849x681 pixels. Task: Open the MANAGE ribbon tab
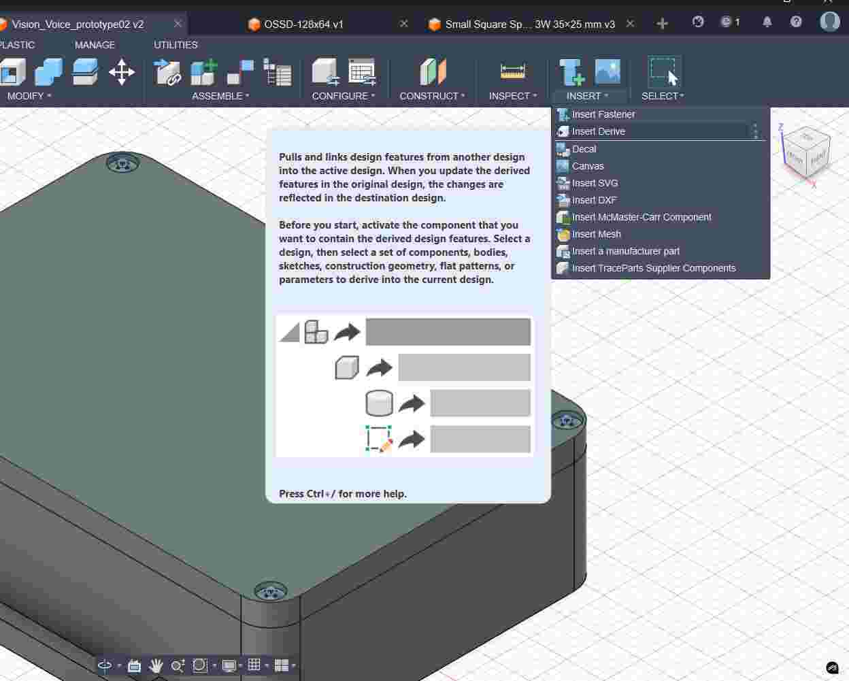(x=95, y=45)
